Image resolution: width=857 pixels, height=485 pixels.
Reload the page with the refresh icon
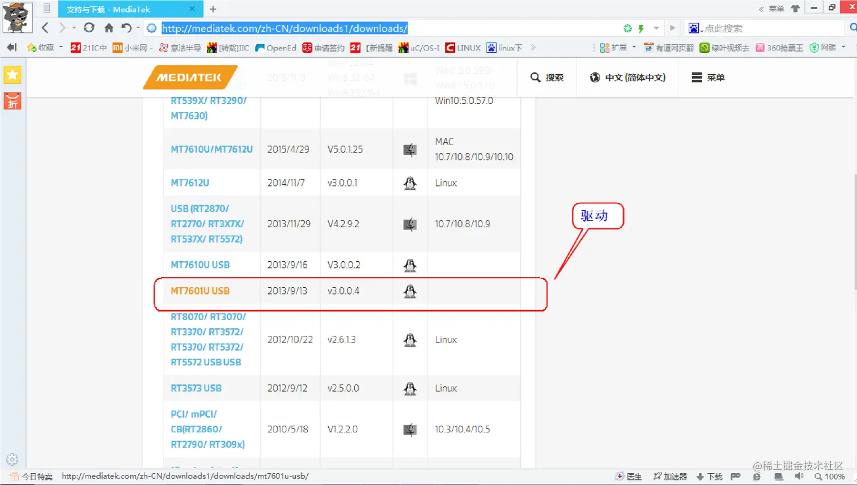tap(89, 28)
